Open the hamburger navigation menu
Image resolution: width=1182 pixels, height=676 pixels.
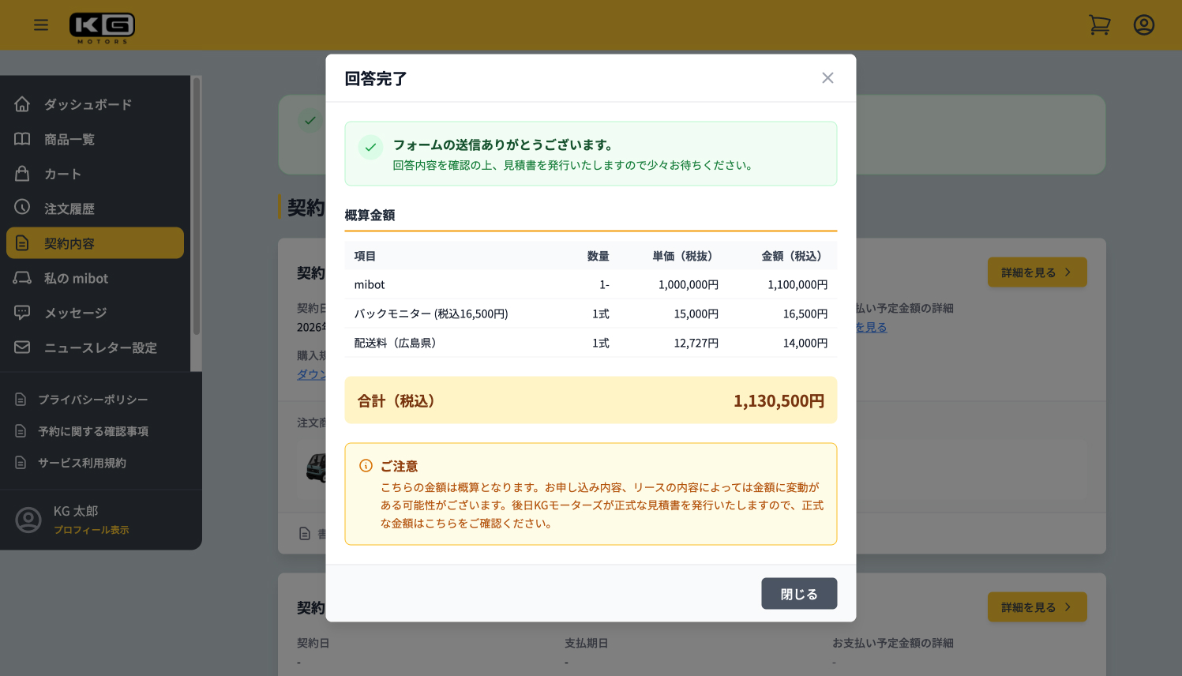click(41, 24)
